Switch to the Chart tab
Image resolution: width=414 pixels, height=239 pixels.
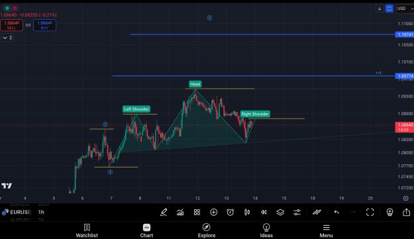(146, 231)
